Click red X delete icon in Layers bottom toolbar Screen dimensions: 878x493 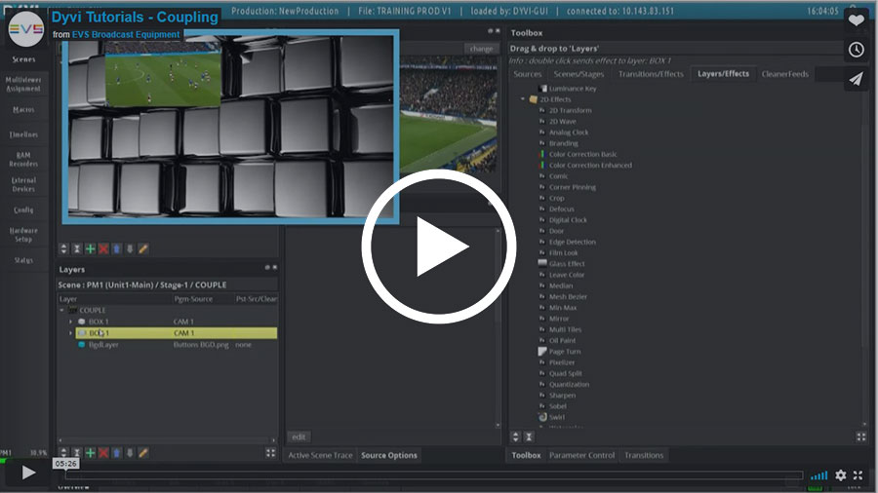pyautogui.click(x=103, y=453)
